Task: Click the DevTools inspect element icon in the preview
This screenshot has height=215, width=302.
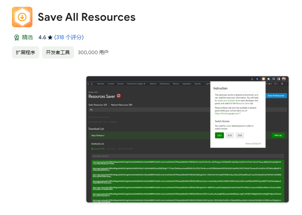Action: (x=88, y=84)
